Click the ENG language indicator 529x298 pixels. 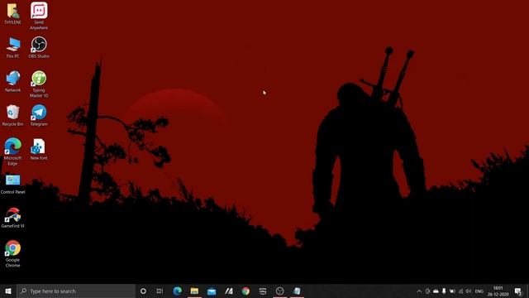(479, 291)
